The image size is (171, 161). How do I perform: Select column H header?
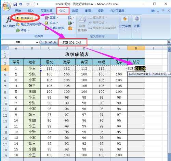tap(136, 48)
